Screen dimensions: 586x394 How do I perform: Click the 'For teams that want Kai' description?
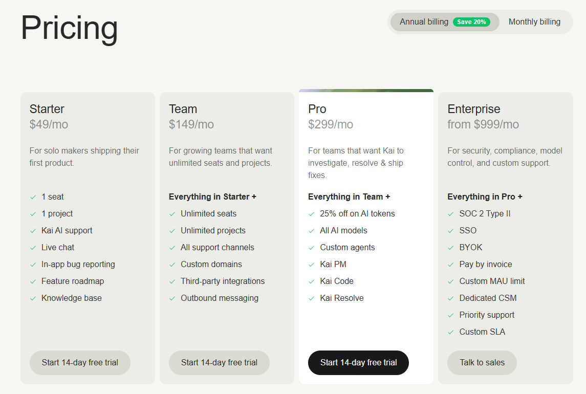[x=356, y=163]
